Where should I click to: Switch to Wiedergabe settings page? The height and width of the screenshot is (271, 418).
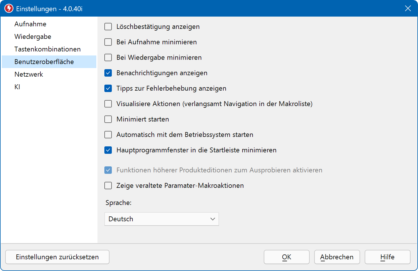(x=33, y=37)
